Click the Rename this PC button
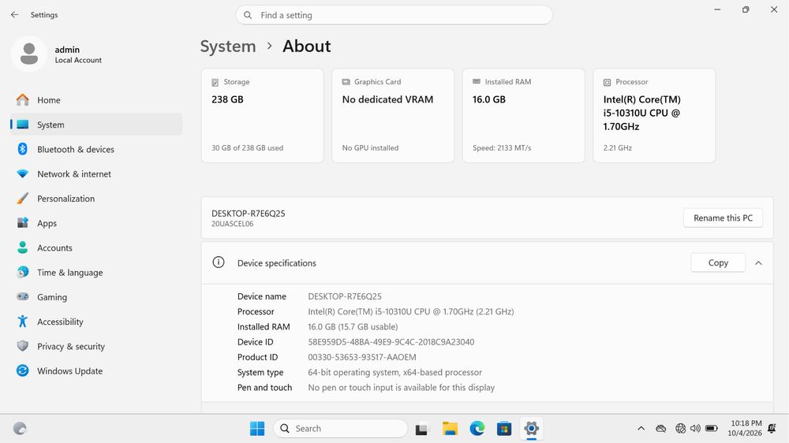Screen dimensions: 789x443 pos(723,218)
